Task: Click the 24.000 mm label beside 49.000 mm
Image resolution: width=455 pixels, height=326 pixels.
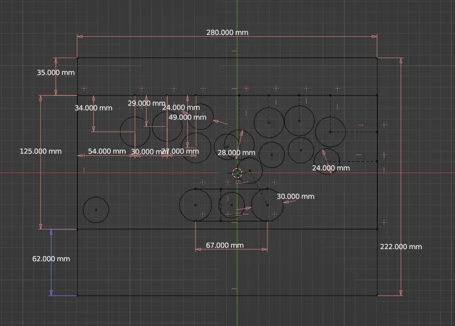Action: click(181, 108)
